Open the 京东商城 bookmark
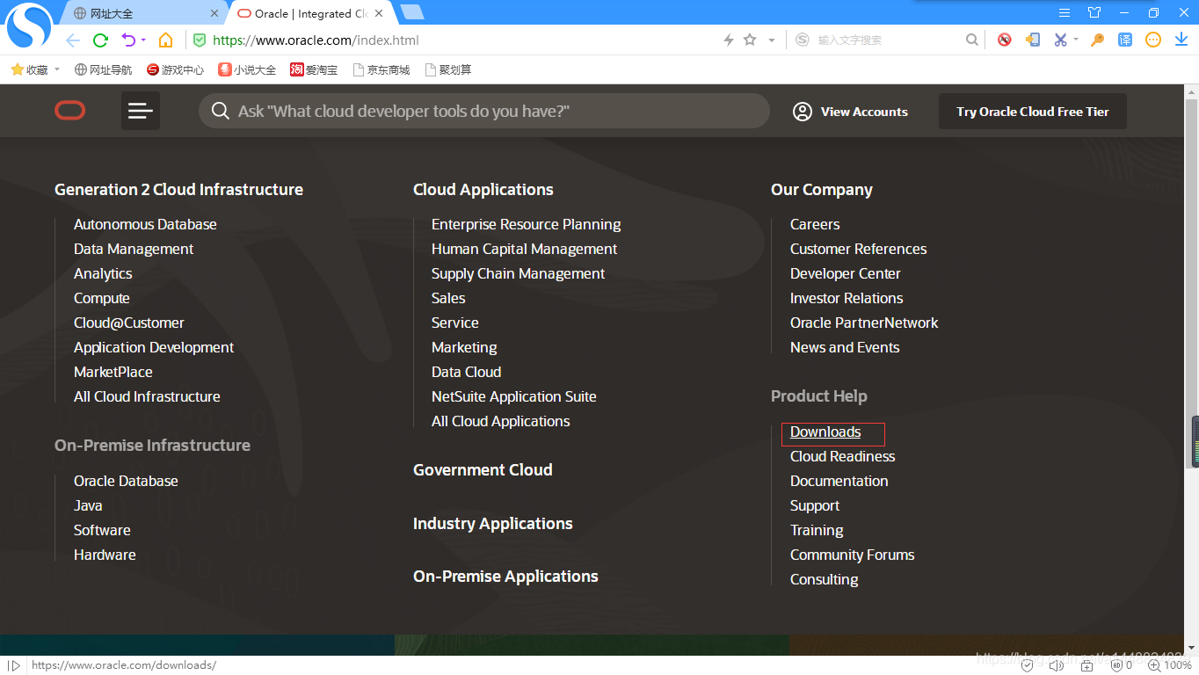The image size is (1199, 675). coord(381,69)
